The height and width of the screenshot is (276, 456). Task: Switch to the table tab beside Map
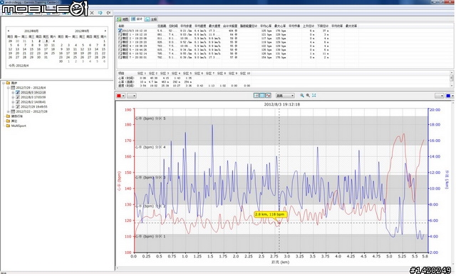(137, 19)
